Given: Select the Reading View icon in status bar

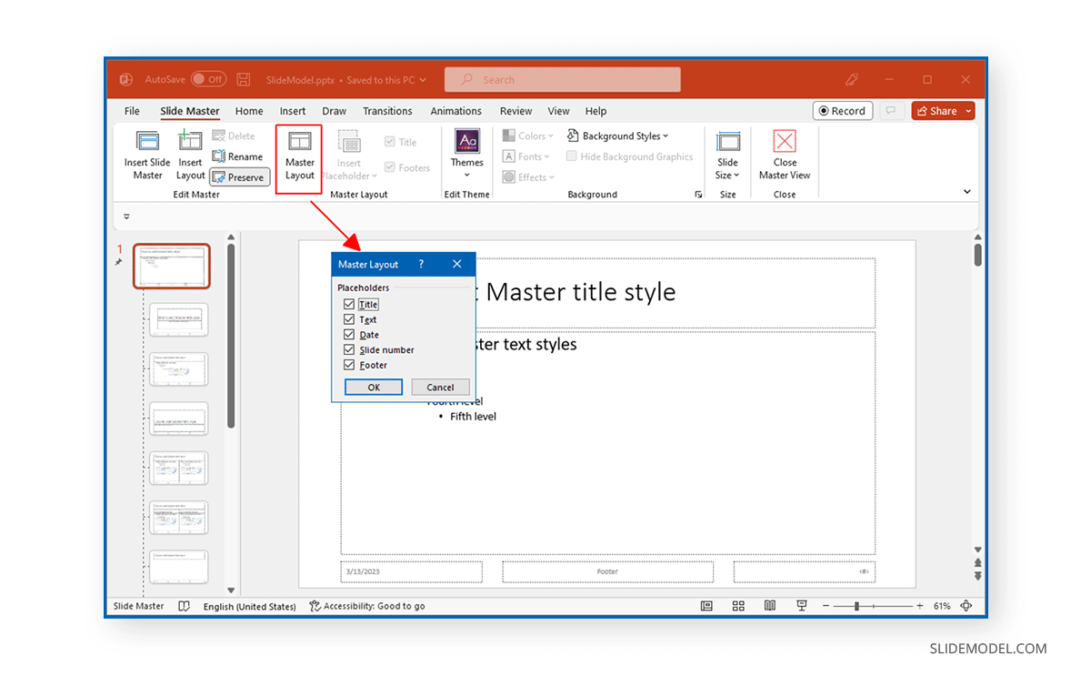Looking at the screenshot, I should [x=770, y=606].
